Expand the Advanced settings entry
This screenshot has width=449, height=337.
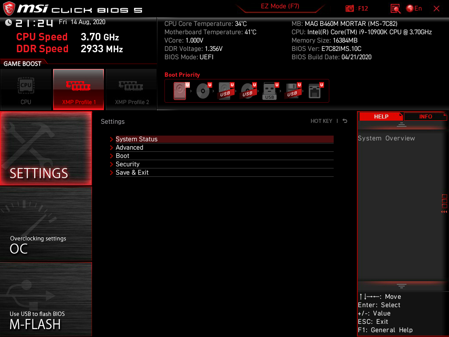[129, 147]
